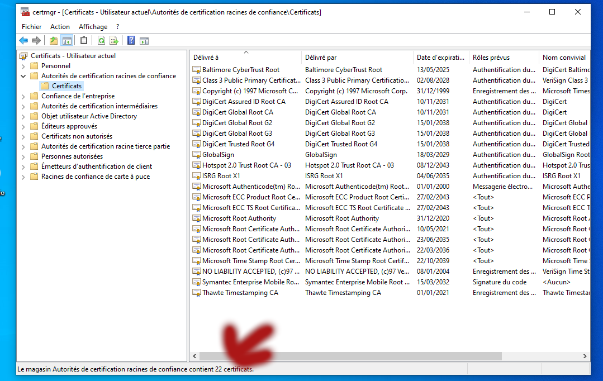The width and height of the screenshot is (603, 381).
Task: Click folder icon beside Éditeurs approuvés
Action: [x=34, y=126]
